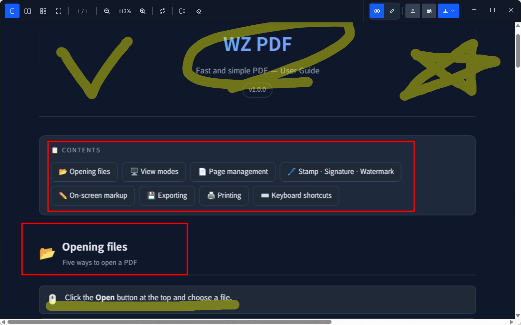This screenshot has height=325, width=521.
Task: Click the scroll down arrow
Action: 518,316
